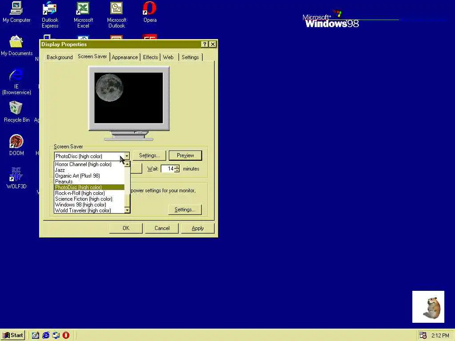Launch the WOLF3D desktop shortcut
Viewport: 455px width, 341px height.
click(x=16, y=178)
